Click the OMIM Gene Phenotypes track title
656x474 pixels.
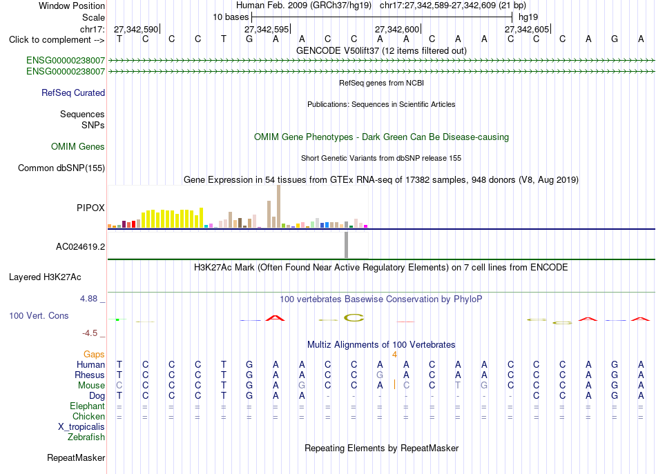click(381, 137)
